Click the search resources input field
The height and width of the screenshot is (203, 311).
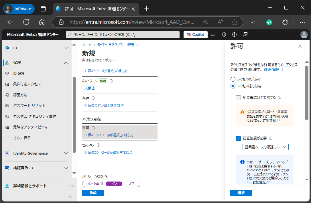pyautogui.click(x=123, y=35)
